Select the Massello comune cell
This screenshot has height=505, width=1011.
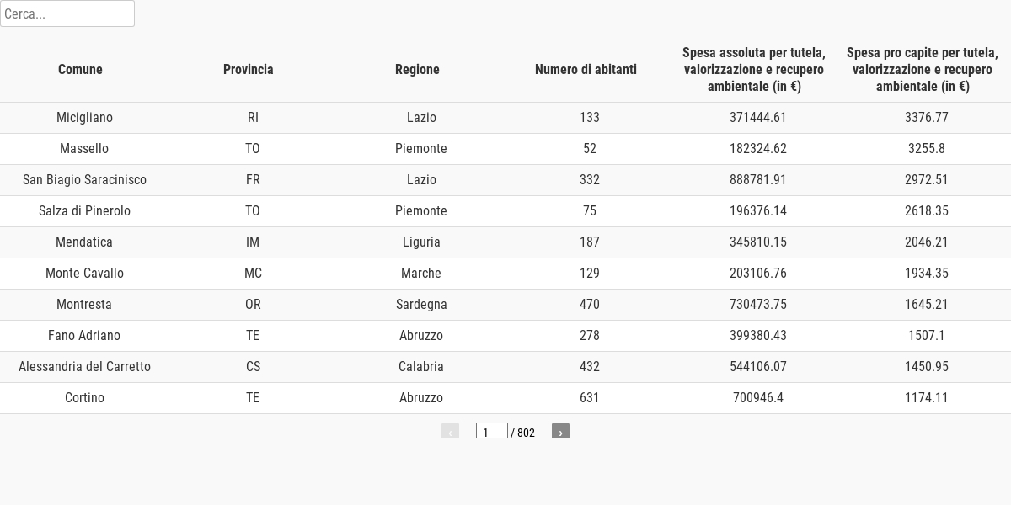point(84,149)
